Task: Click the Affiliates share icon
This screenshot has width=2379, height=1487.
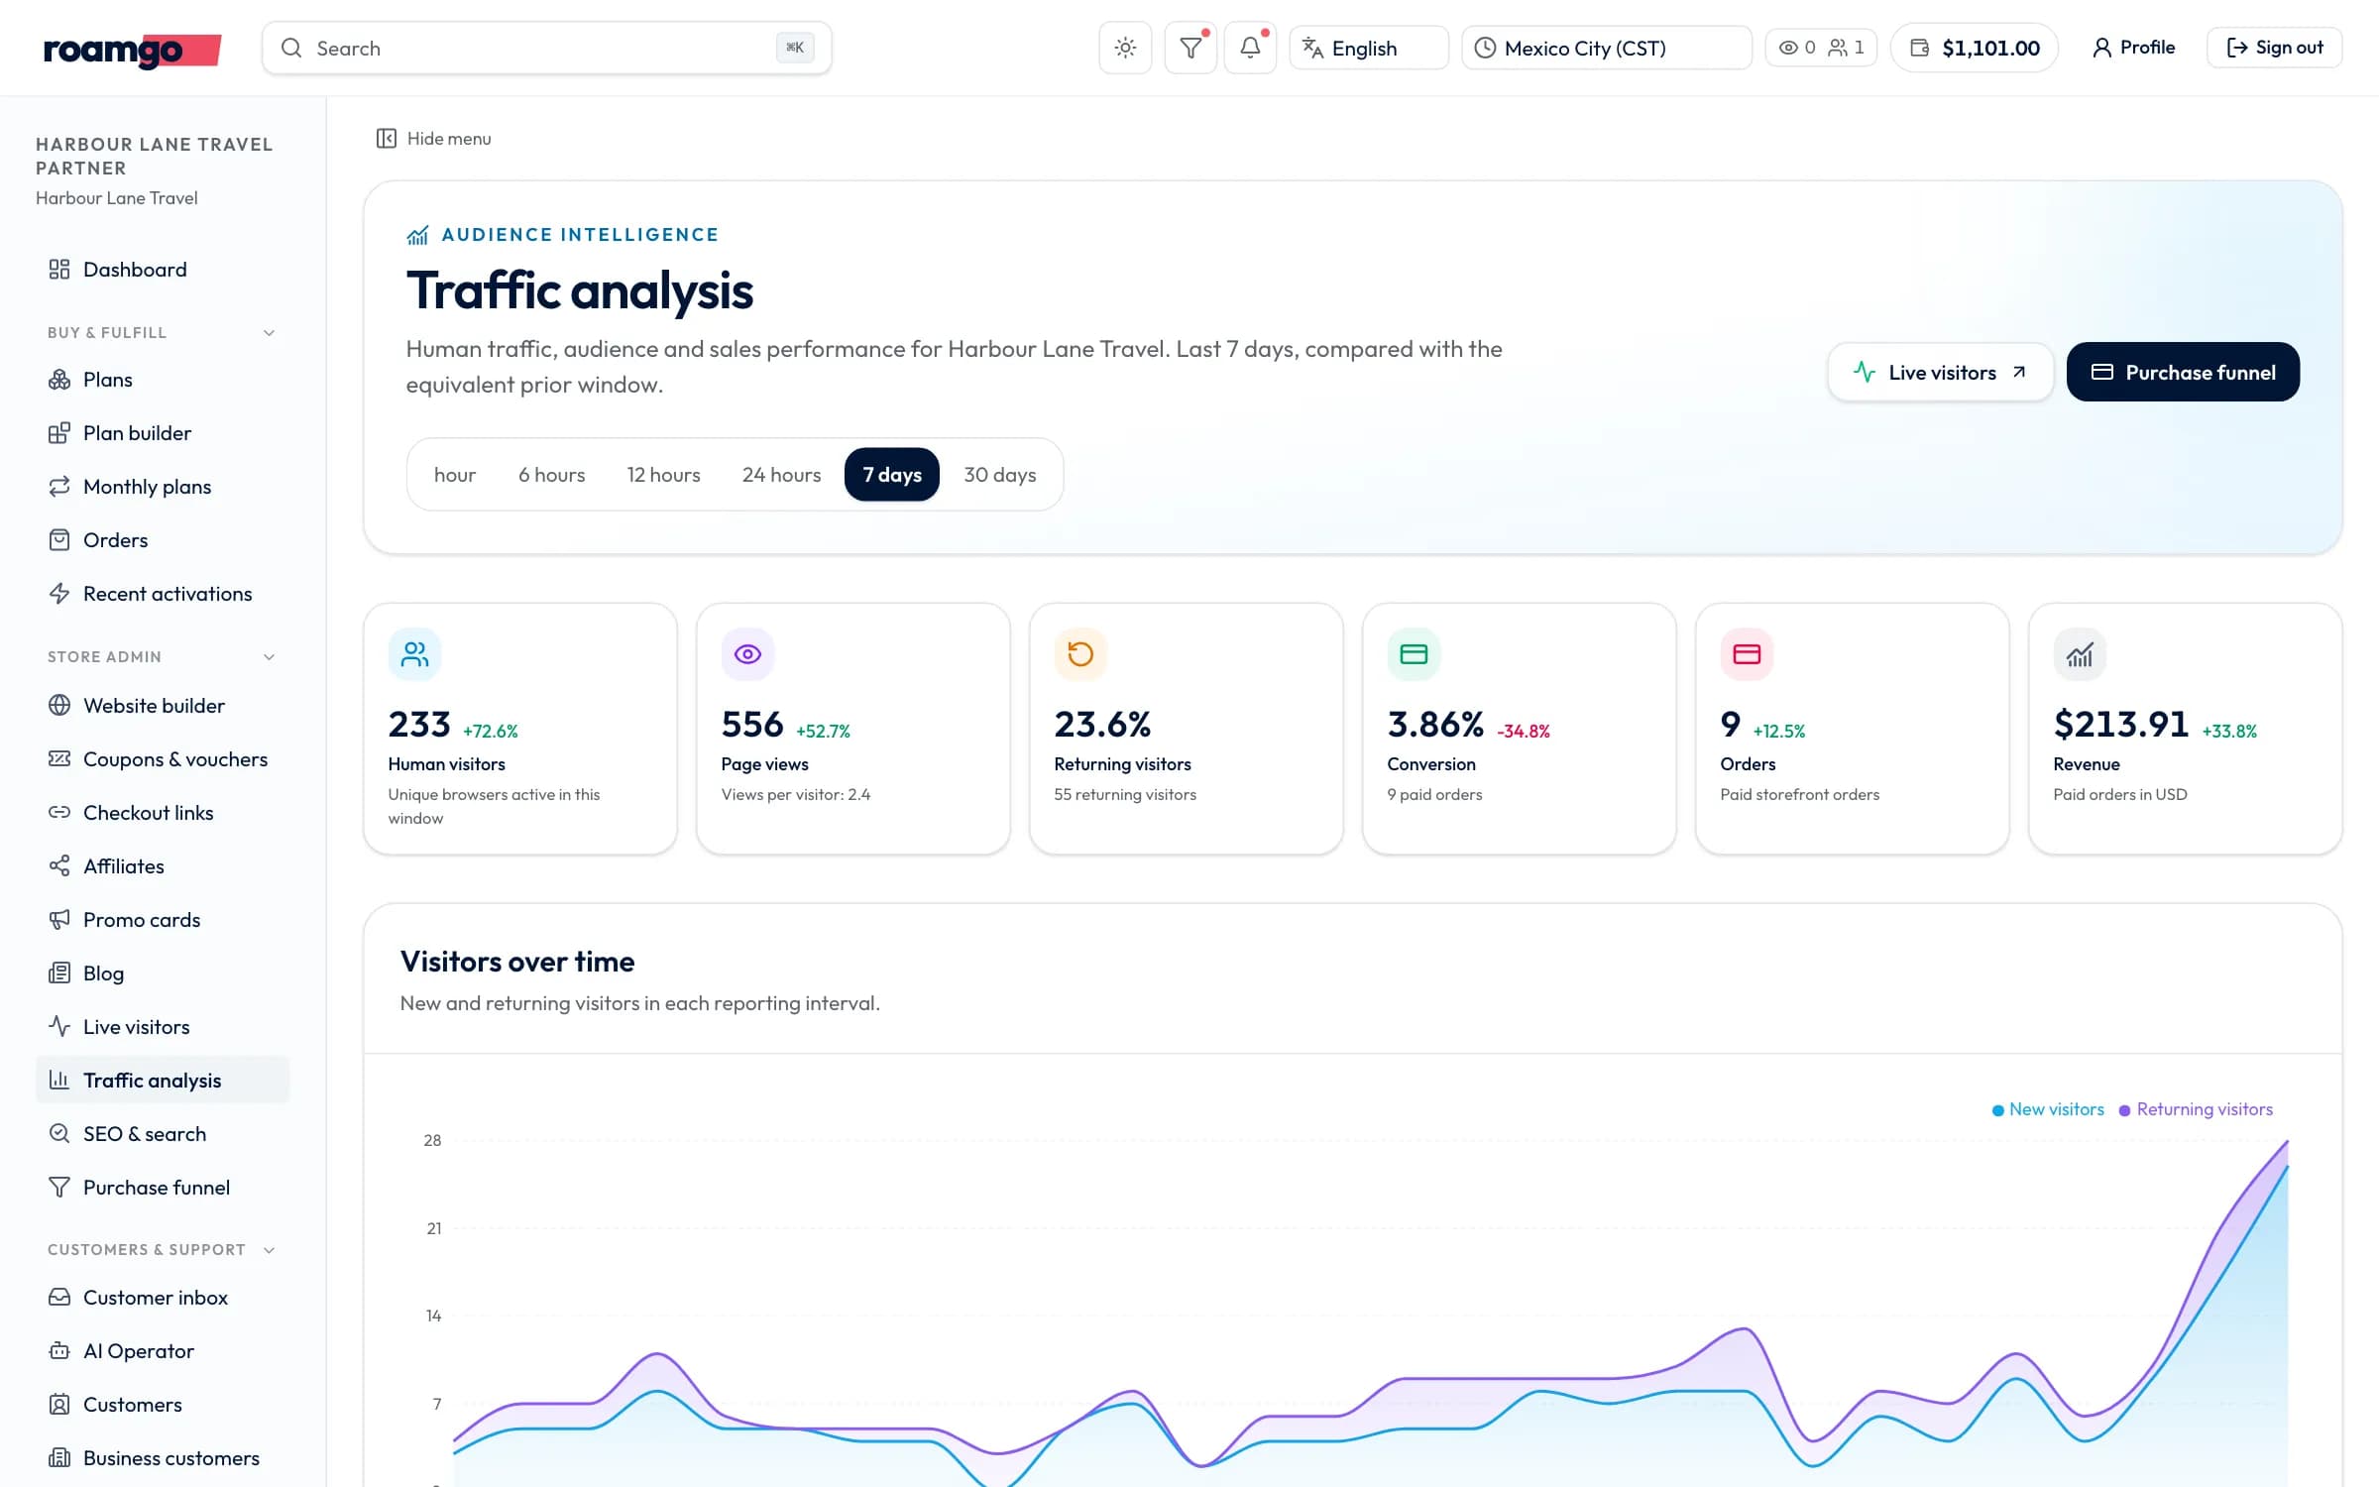Action: [x=59, y=866]
